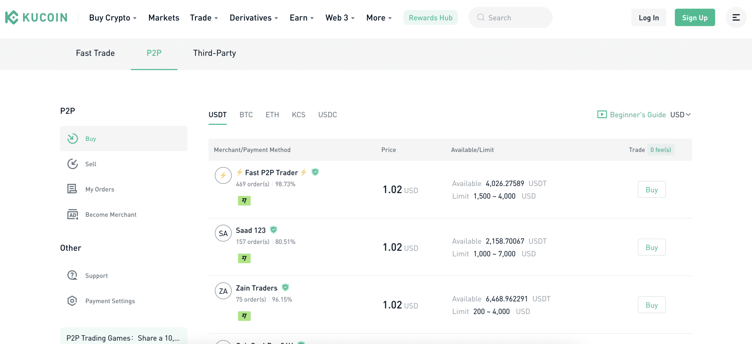Click the Buy sidebar icon
Image resolution: width=752 pixels, height=344 pixels.
[73, 139]
